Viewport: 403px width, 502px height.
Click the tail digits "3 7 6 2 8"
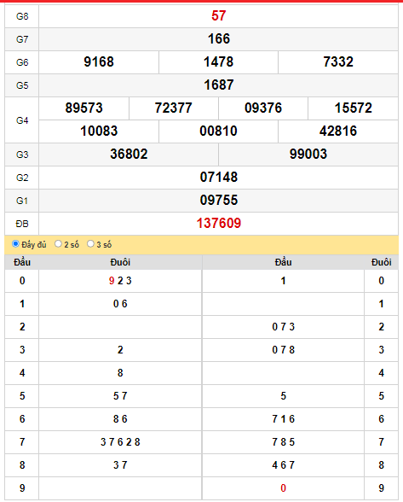point(120,442)
